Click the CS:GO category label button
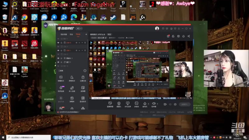Image resolution: width=249 pixels, height=140 pixels. pos(99,38)
